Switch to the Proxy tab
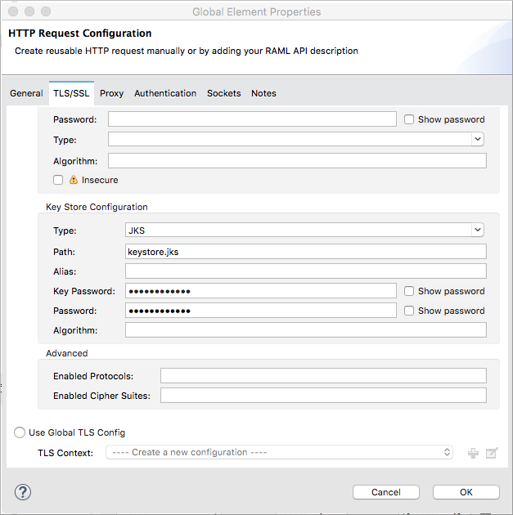 tap(111, 93)
